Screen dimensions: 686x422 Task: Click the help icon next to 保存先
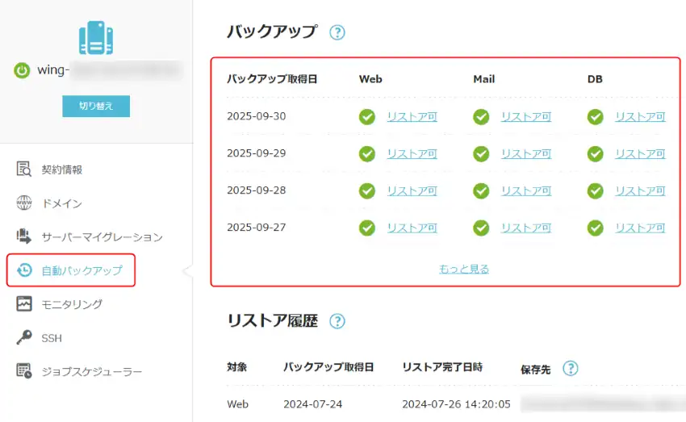[571, 368]
